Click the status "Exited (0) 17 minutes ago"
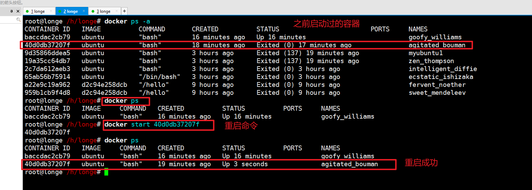Screen dimensions: 532x190 point(304,45)
